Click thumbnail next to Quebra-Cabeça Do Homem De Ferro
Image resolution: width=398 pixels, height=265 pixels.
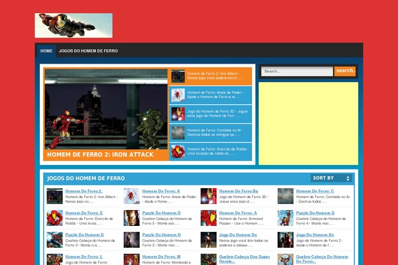click(x=285, y=260)
